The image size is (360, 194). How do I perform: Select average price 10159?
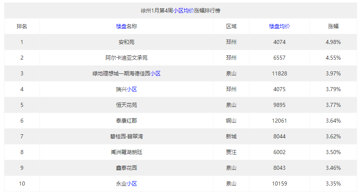click(279, 184)
